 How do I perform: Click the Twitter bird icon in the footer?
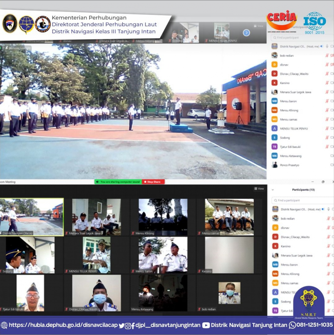(x=122, y=326)
